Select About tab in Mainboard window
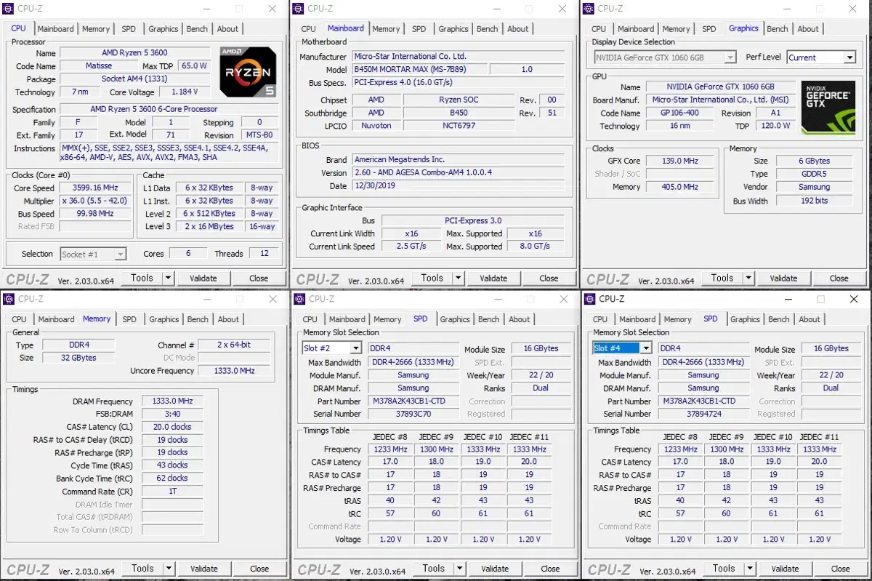Image resolution: width=872 pixels, height=581 pixels. tap(518, 29)
